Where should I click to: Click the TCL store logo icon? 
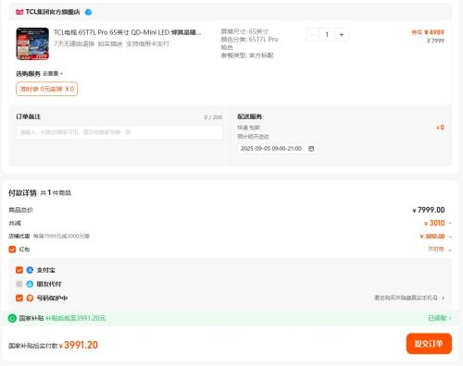19,12
